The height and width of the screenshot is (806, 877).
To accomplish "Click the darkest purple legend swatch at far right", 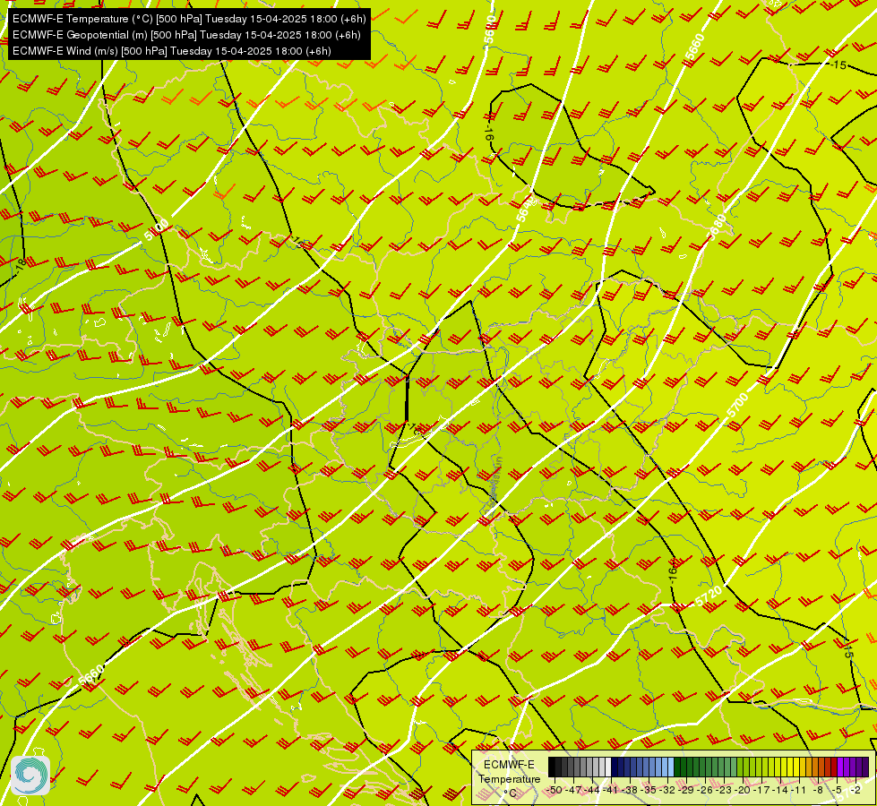I will (x=865, y=767).
